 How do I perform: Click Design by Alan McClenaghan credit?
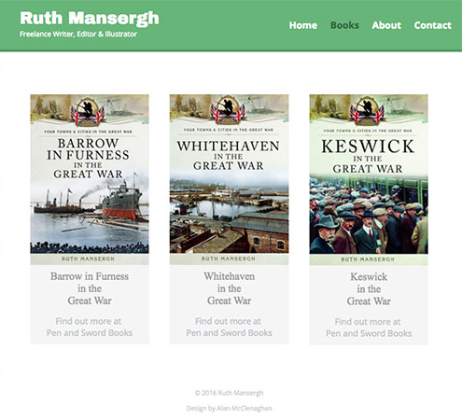click(229, 408)
